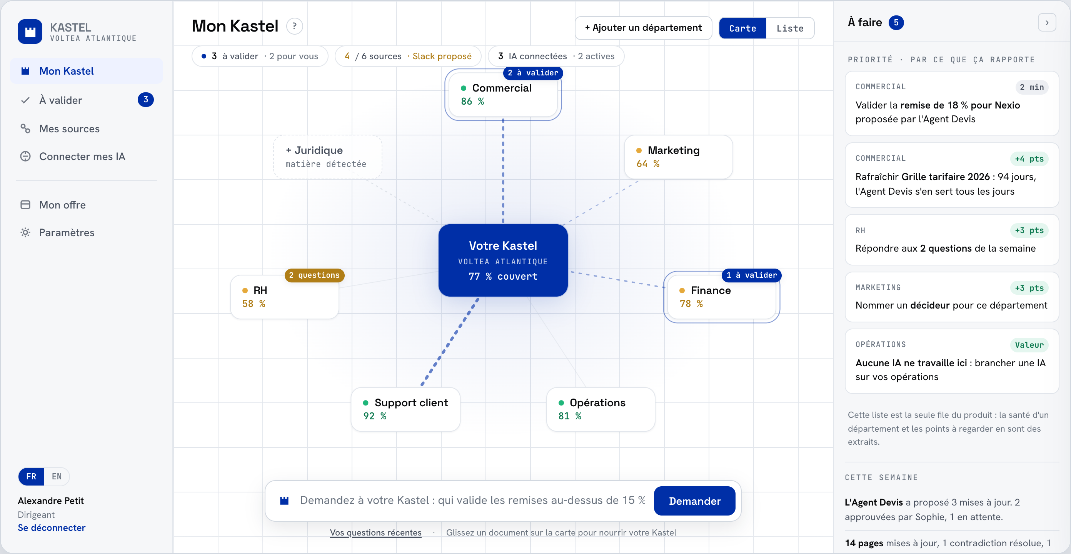Open the Opérations department node
The height and width of the screenshot is (554, 1071).
coord(601,410)
